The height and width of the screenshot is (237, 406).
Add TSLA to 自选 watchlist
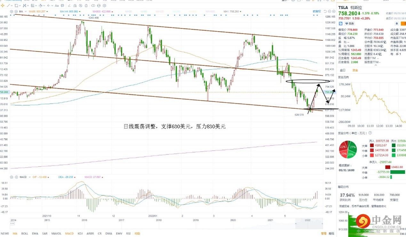pos(349,23)
